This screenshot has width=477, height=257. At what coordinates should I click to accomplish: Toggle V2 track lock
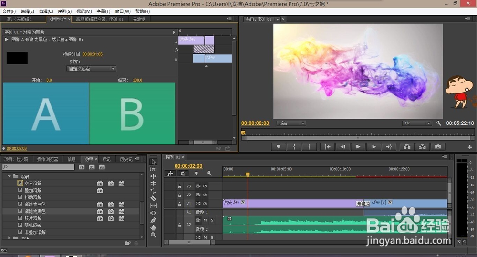(x=180, y=195)
